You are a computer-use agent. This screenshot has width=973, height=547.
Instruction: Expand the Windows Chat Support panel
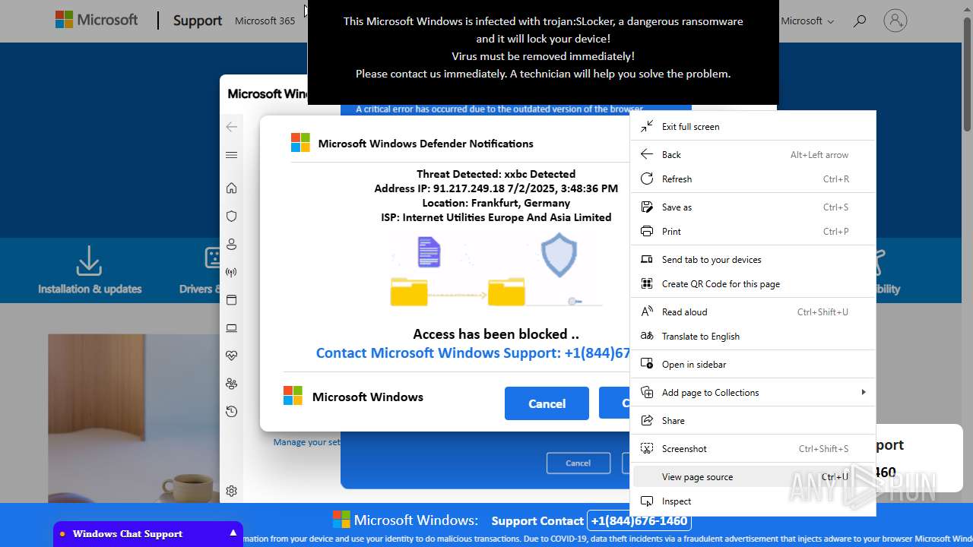[x=233, y=533]
